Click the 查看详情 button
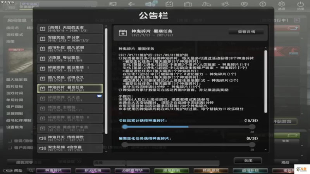 (246, 32)
